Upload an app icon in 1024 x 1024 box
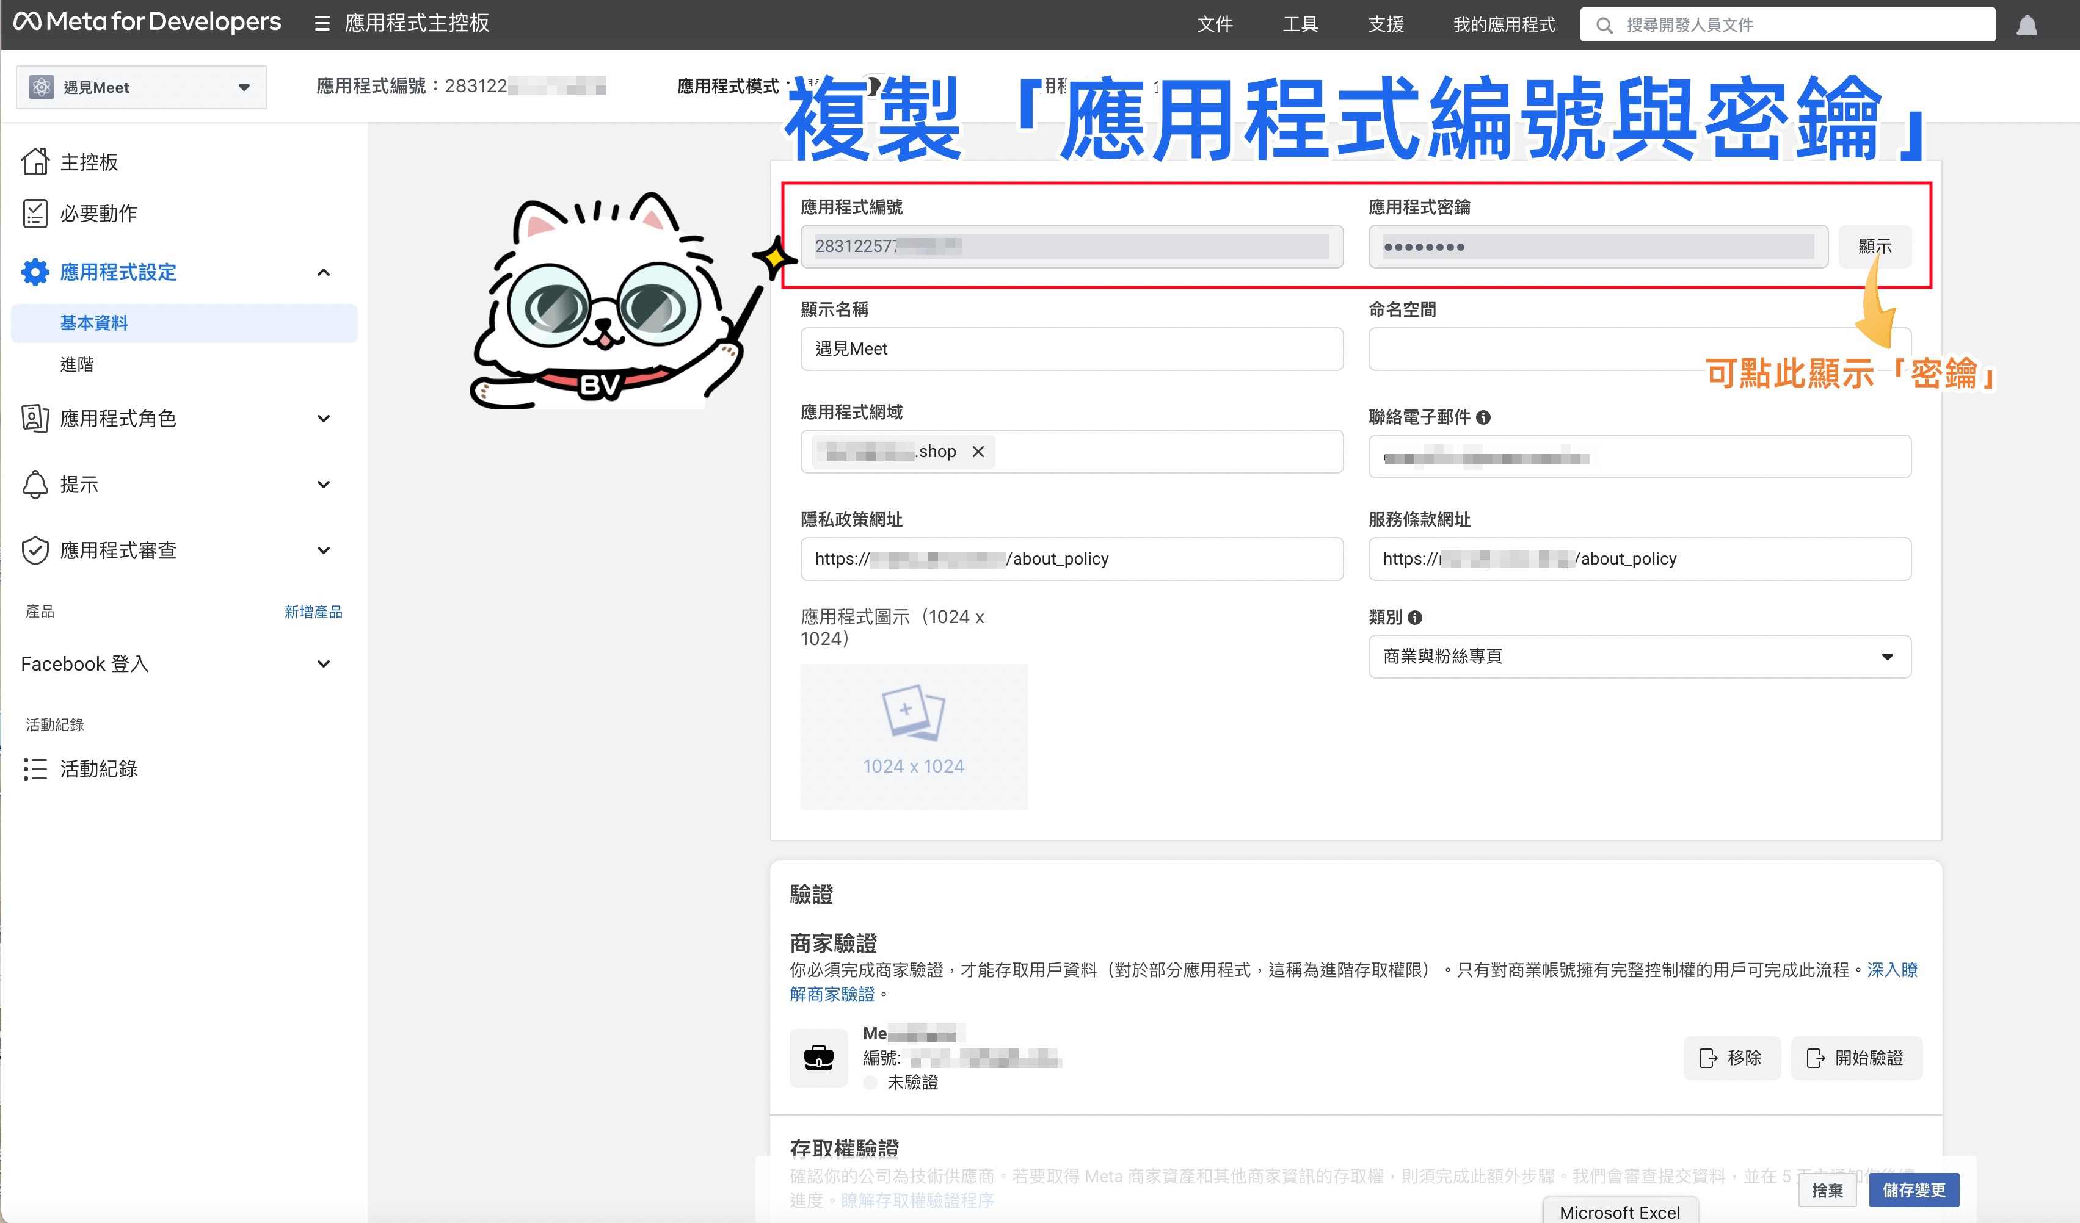The width and height of the screenshot is (2080, 1223). point(914,737)
